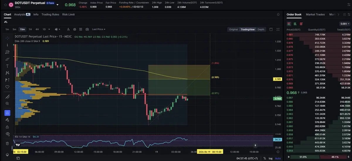
Task: Hide all drawings with eye icon
Action: 7,134
